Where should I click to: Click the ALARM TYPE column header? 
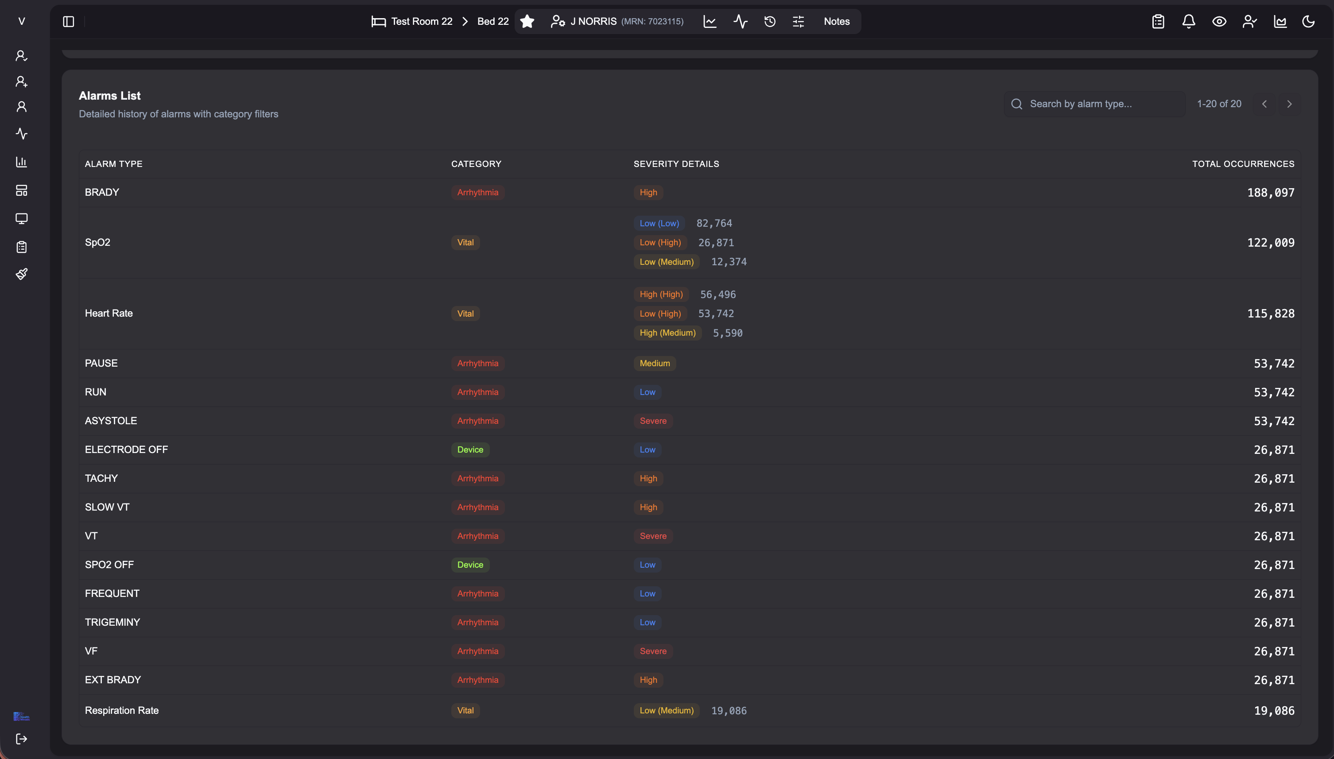coord(114,164)
